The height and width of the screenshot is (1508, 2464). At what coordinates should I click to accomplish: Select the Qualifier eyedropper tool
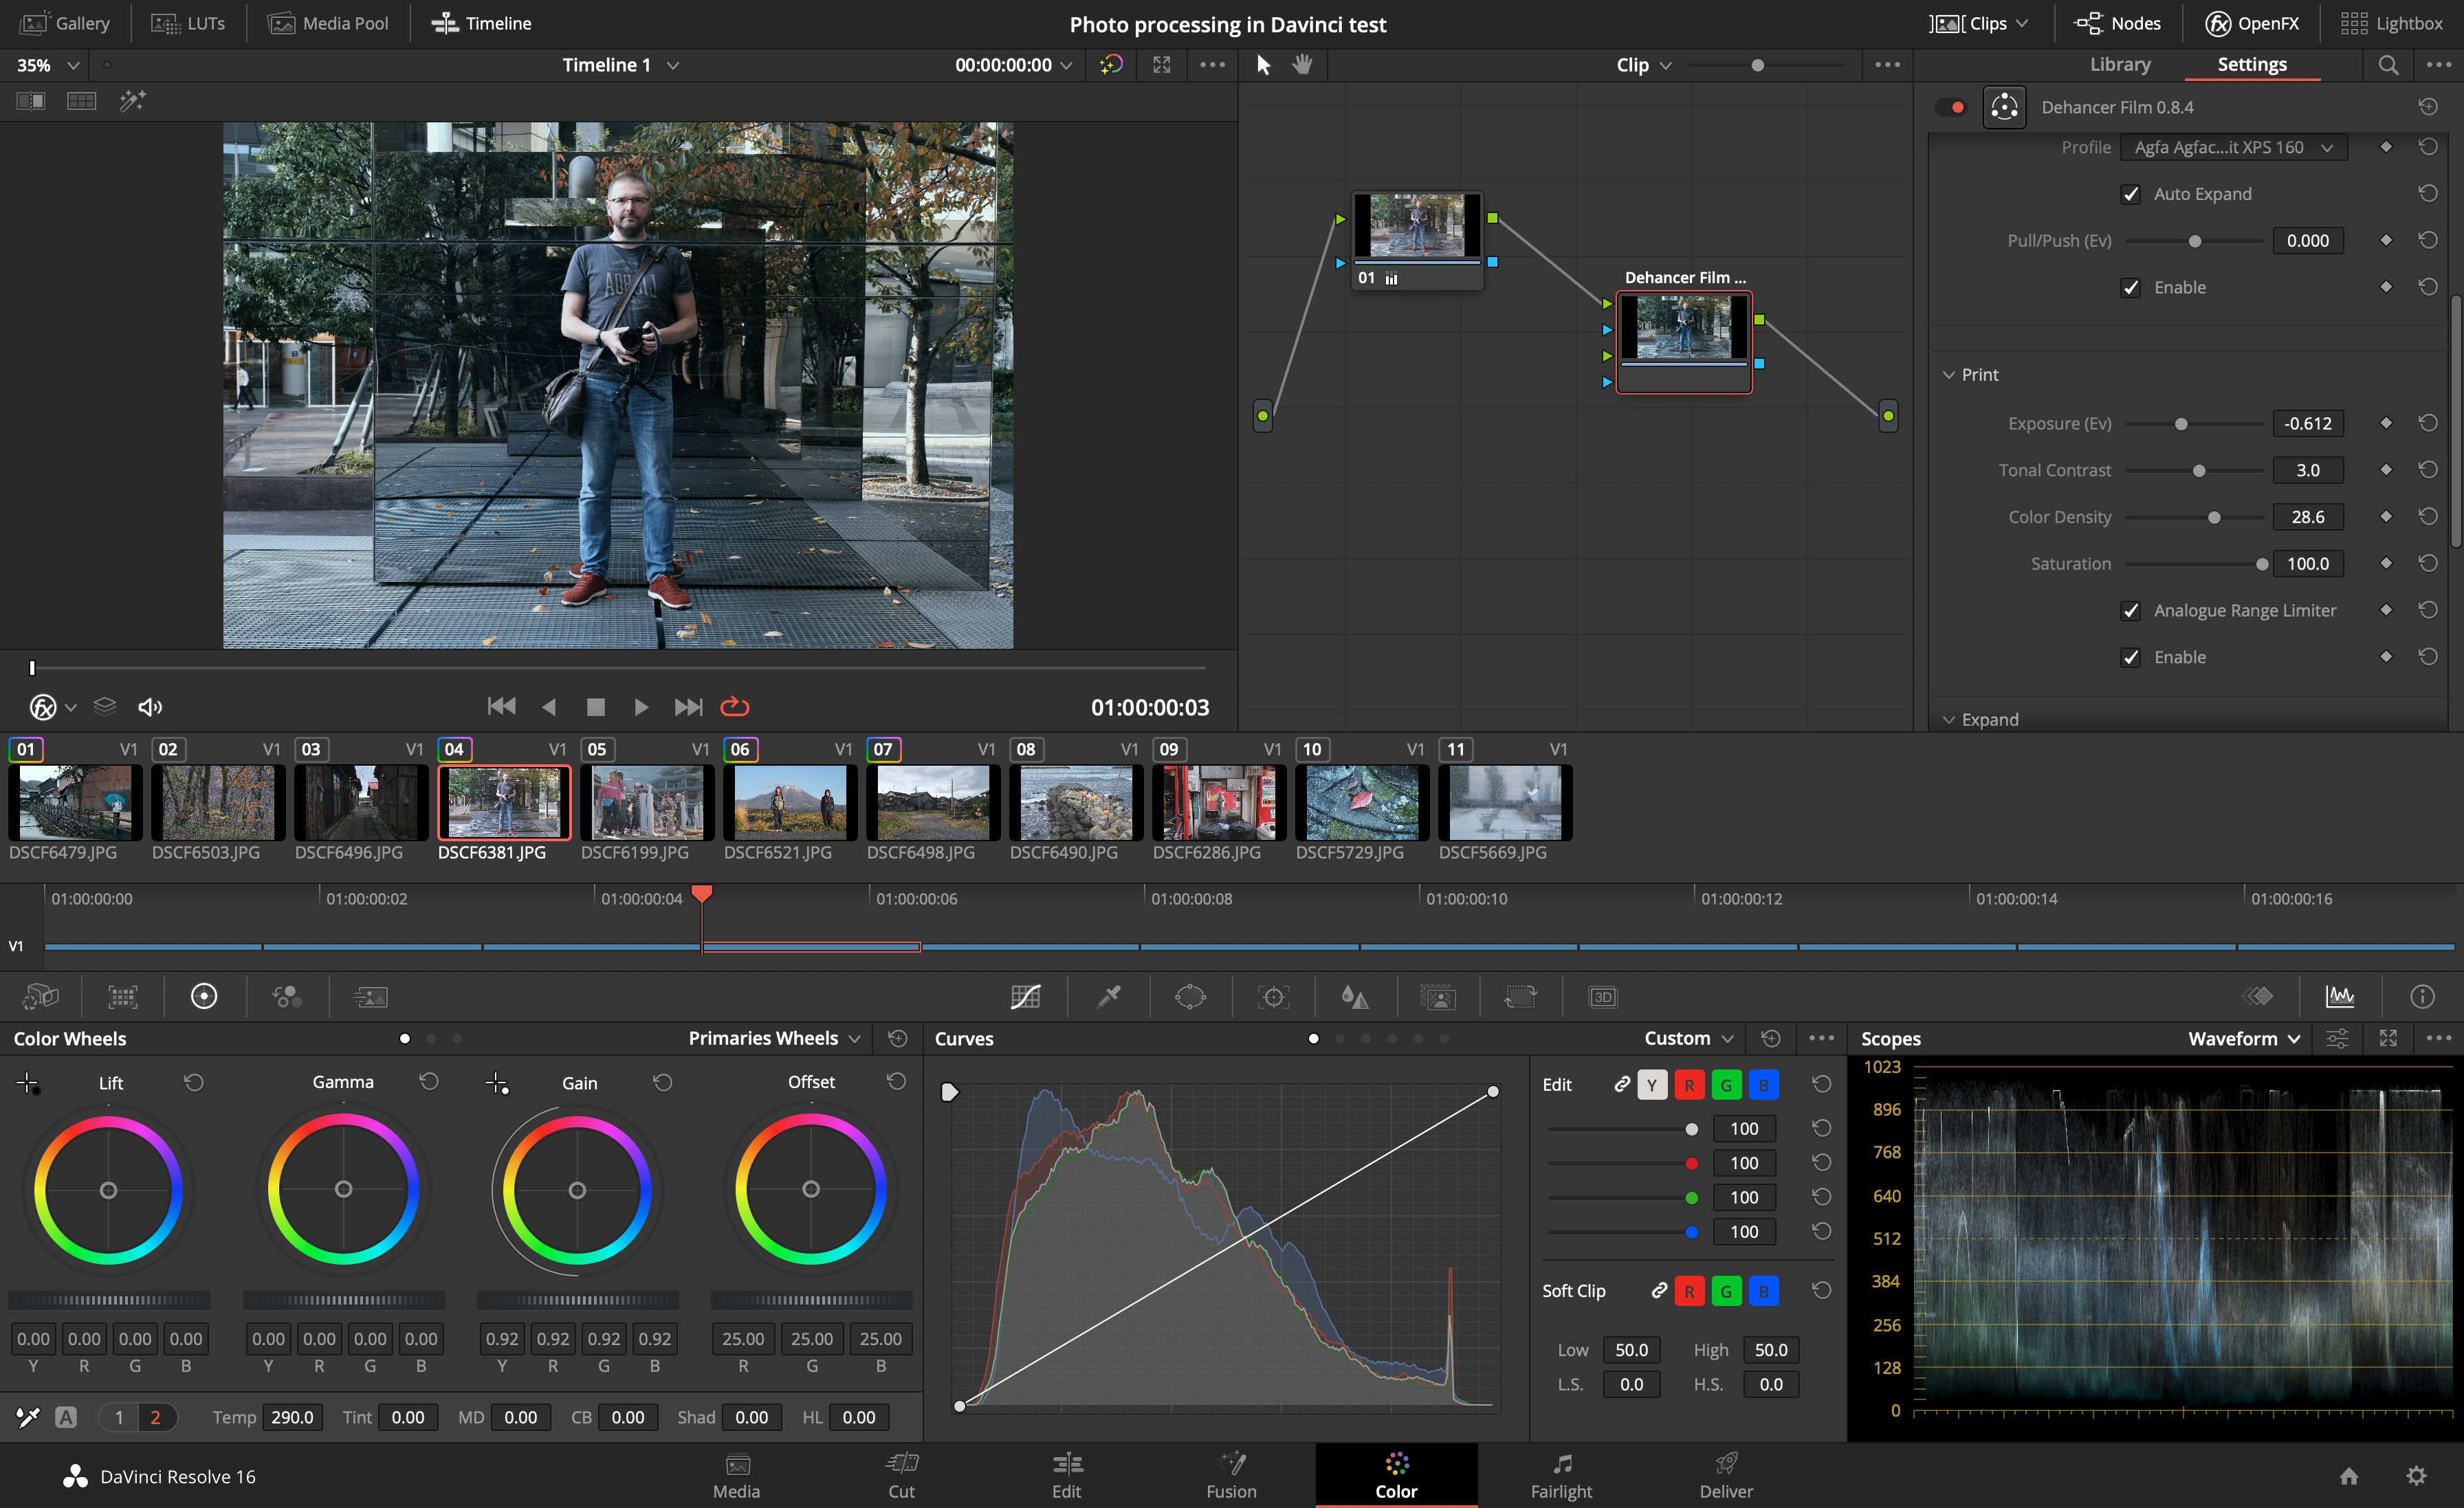(x=1108, y=996)
